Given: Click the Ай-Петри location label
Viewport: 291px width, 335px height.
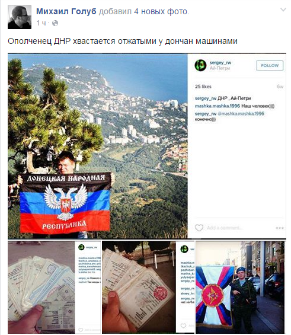Looking at the screenshot, I should 220,68.
